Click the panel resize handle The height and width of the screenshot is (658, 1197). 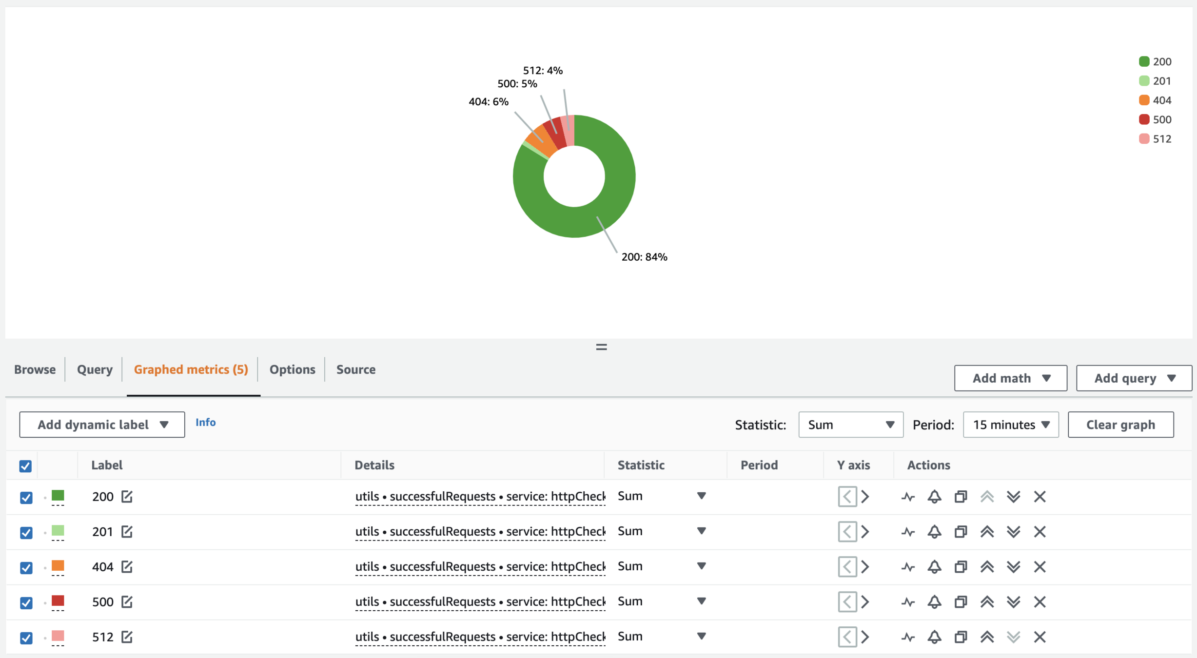click(x=601, y=347)
